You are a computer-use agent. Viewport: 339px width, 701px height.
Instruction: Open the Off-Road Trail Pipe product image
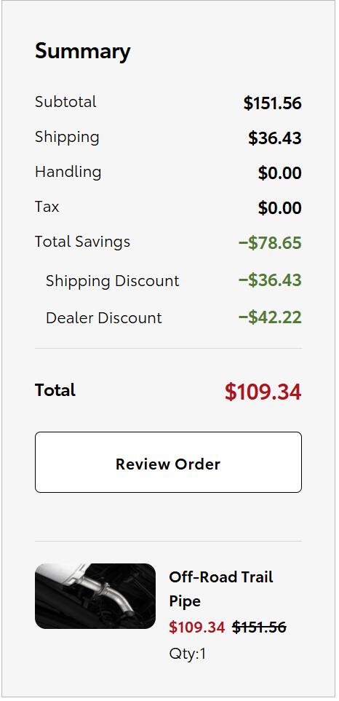(x=95, y=596)
